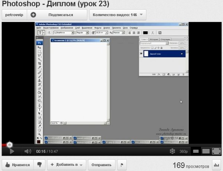Toggle lock transparent pixels checkbox

pos(152,48)
